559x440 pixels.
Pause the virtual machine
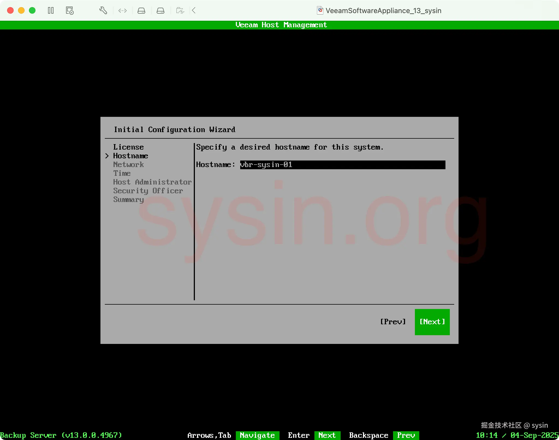click(x=51, y=11)
